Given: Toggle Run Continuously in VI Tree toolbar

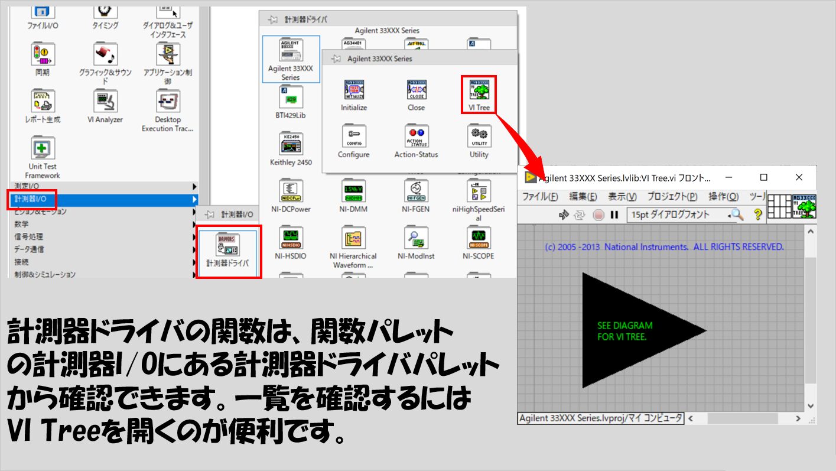Looking at the screenshot, I should tap(580, 215).
